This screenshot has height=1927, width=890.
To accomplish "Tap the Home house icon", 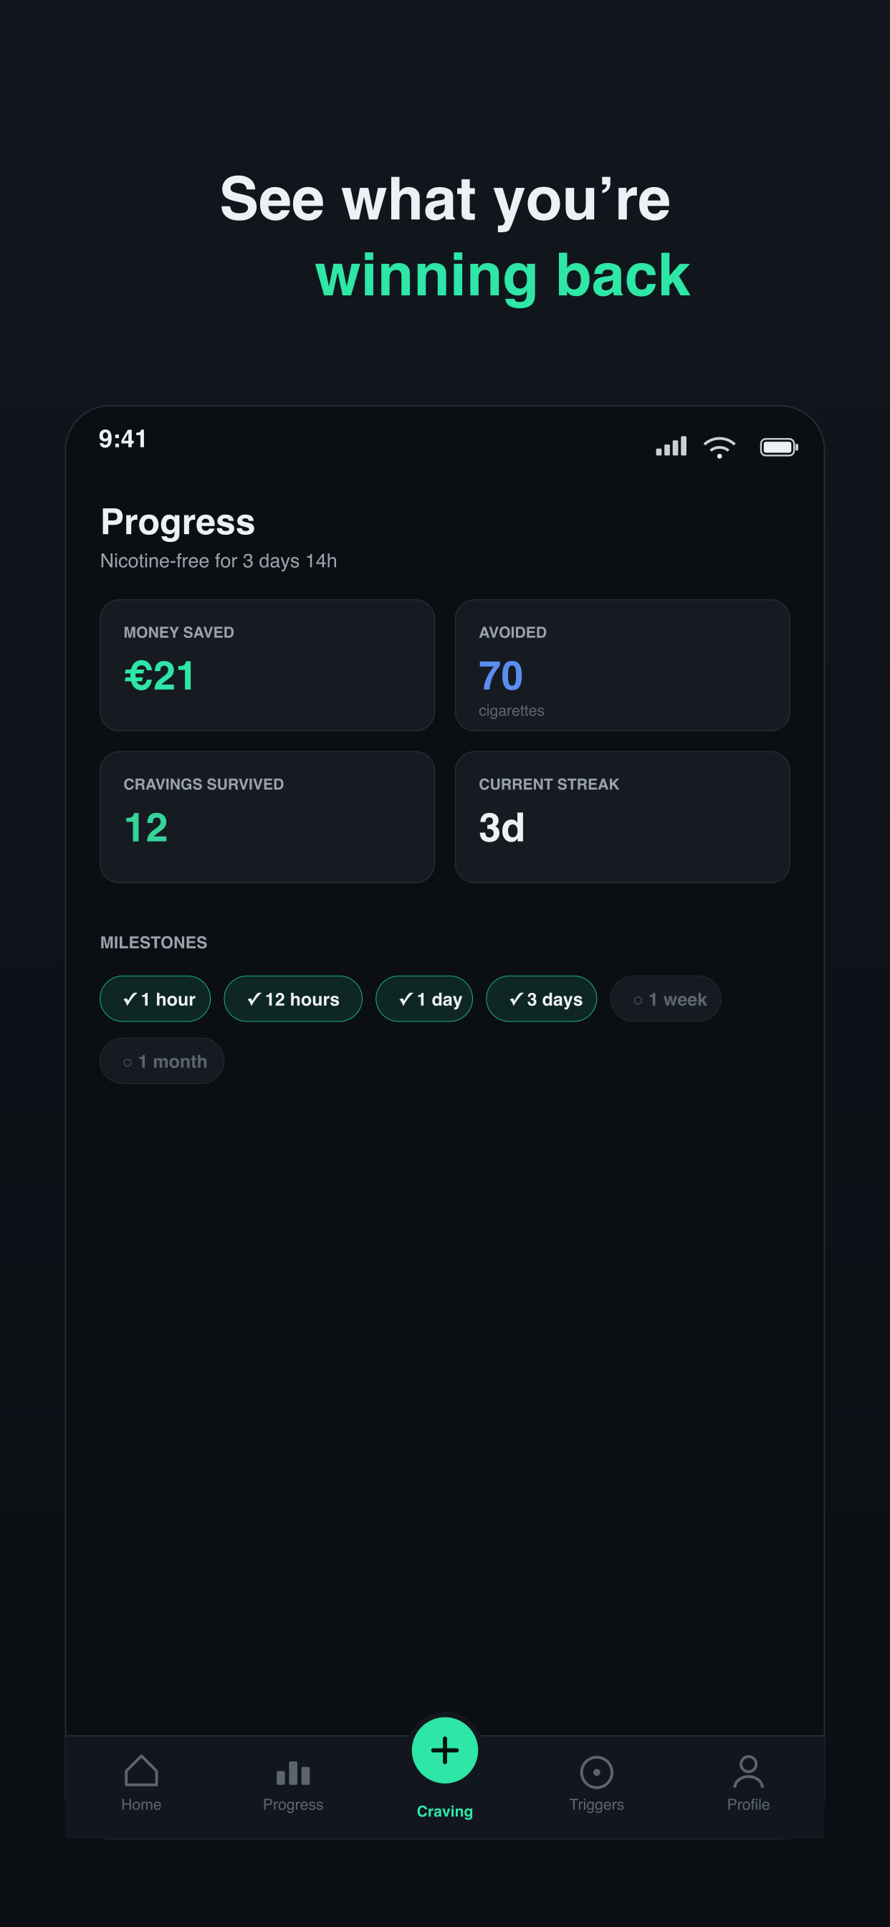I will point(141,1770).
